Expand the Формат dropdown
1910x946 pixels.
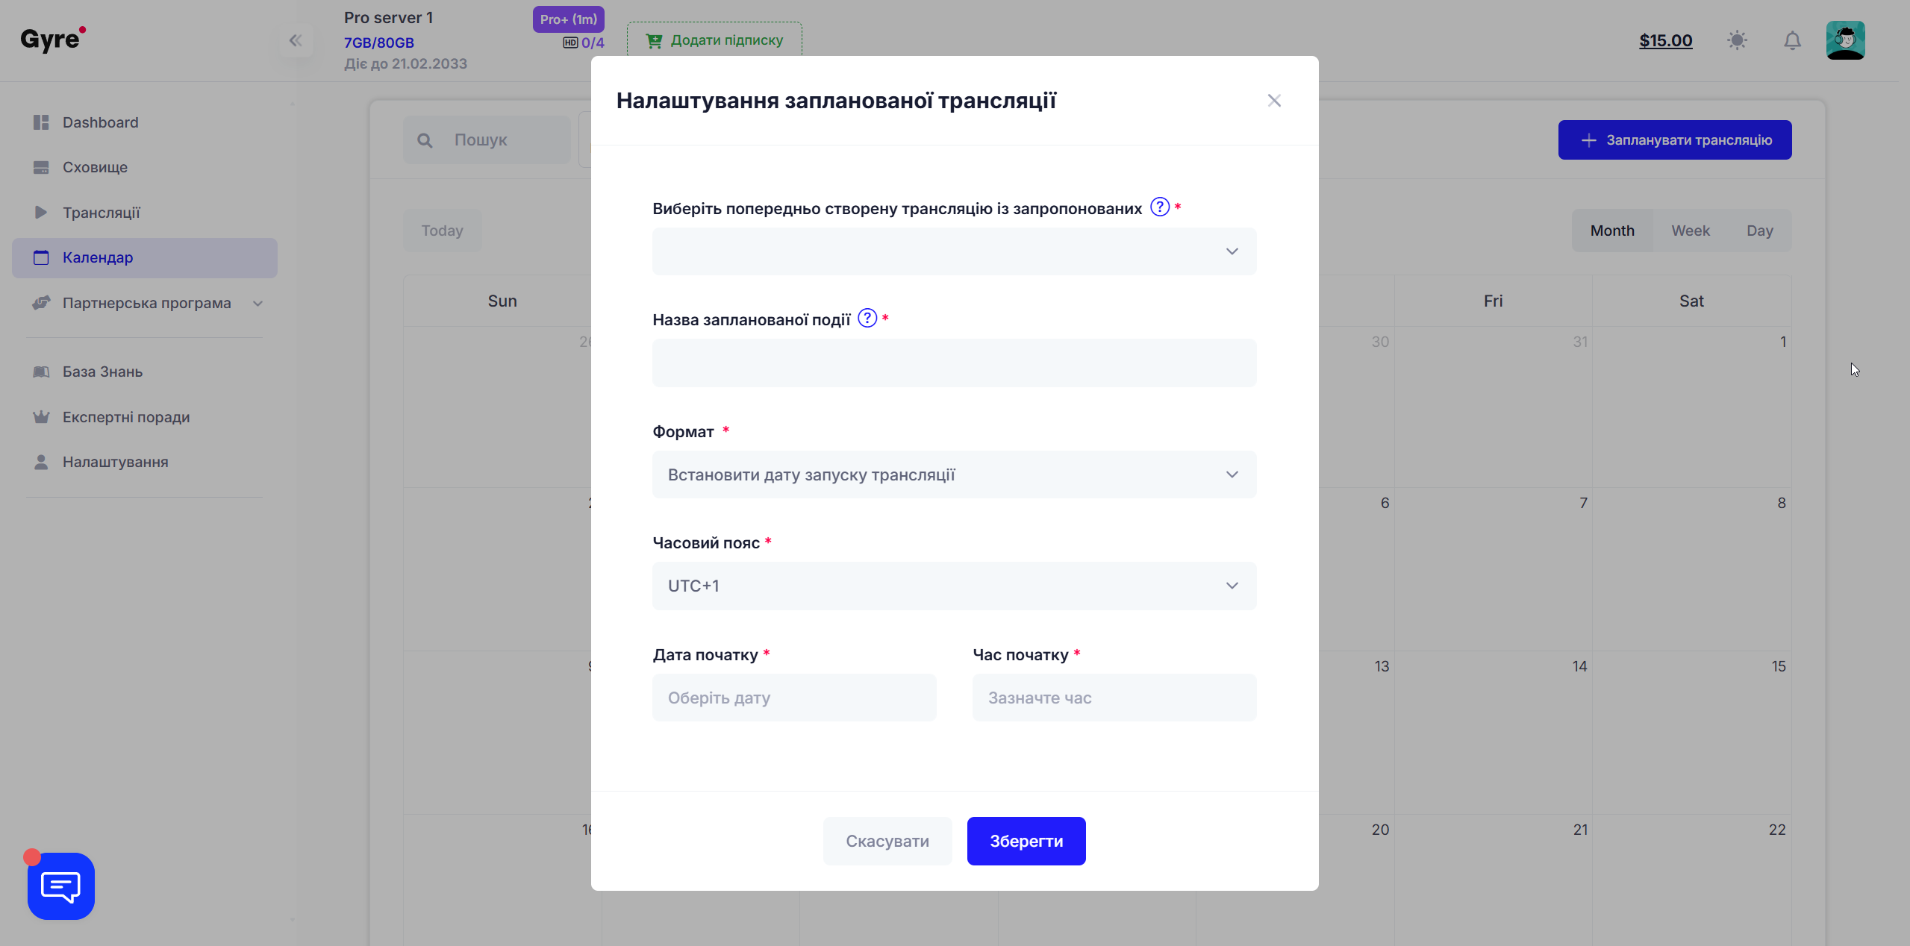pyautogui.click(x=953, y=474)
